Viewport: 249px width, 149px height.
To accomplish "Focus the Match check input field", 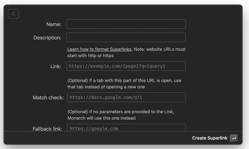I will click(x=126, y=97).
